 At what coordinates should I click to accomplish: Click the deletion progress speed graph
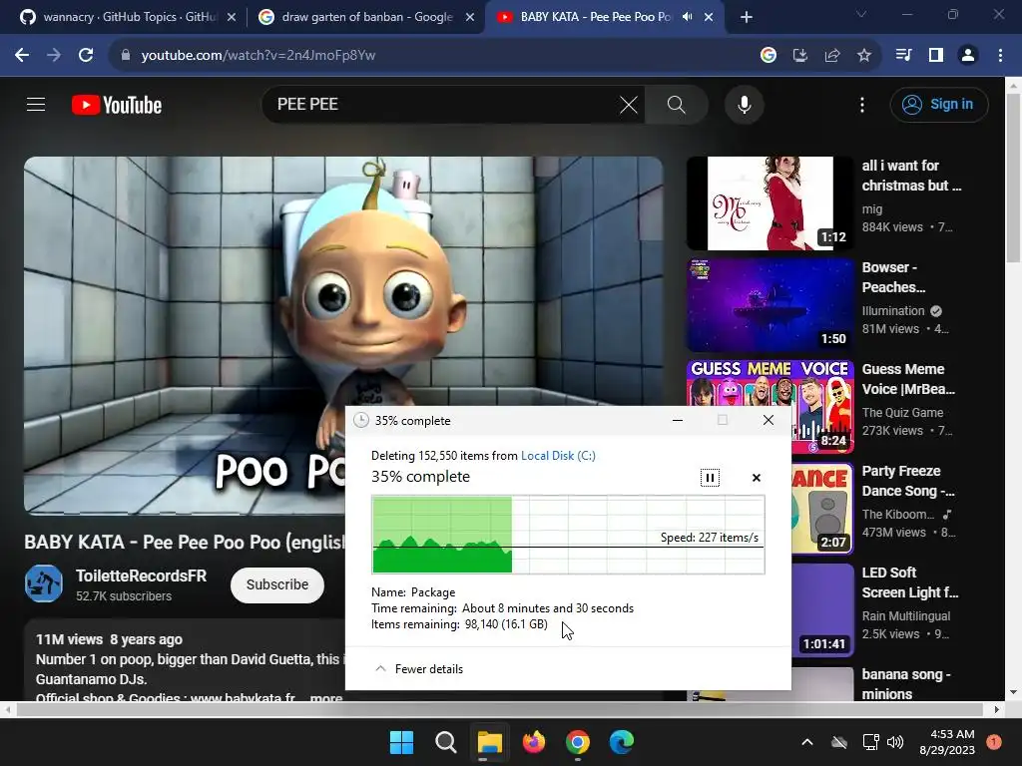click(x=568, y=535)
